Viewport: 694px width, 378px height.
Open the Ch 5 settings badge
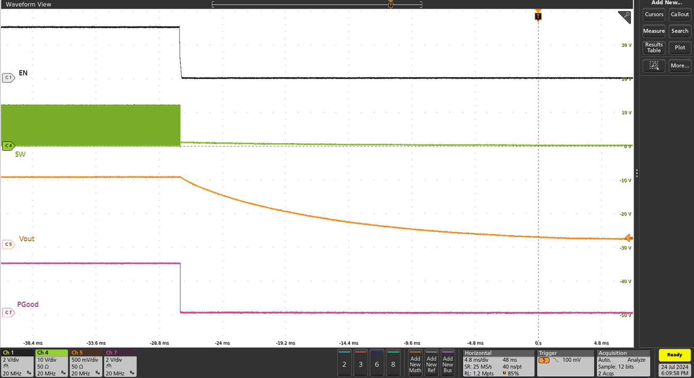[x=86, y=363]
